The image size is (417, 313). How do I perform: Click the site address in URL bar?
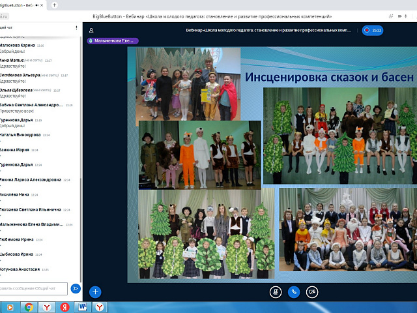click(4, 16)
